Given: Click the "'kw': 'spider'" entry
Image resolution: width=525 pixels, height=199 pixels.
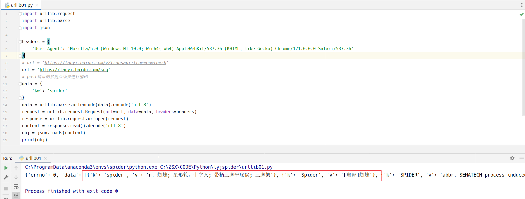Looking at the screenshot, I should [50, 91].
